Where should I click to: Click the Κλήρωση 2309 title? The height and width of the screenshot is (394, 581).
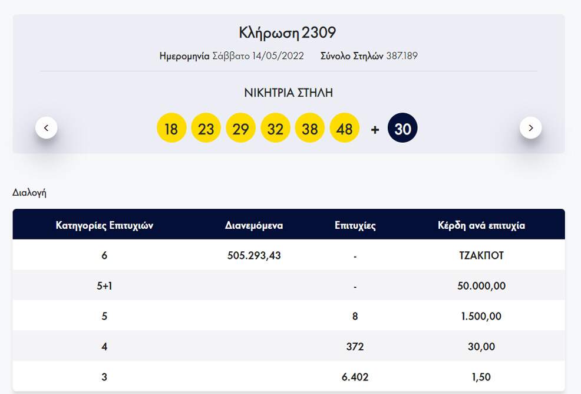pyautogui.click(x=288, y=32)
